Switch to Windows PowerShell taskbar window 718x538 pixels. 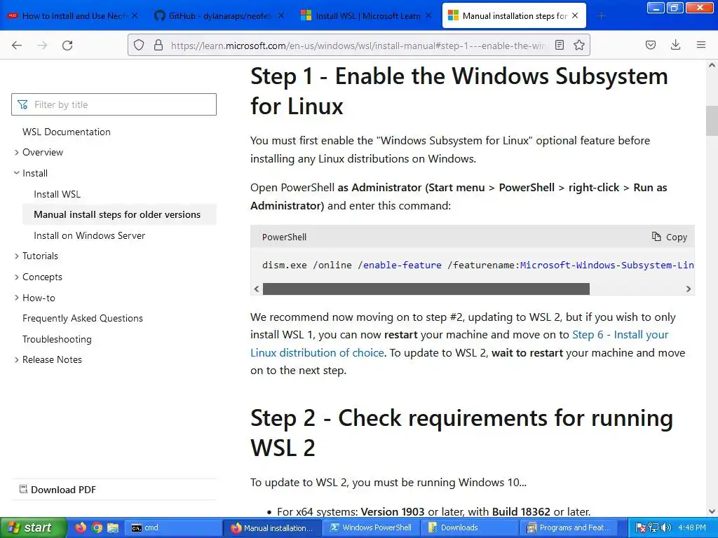[x=370, y=527]
